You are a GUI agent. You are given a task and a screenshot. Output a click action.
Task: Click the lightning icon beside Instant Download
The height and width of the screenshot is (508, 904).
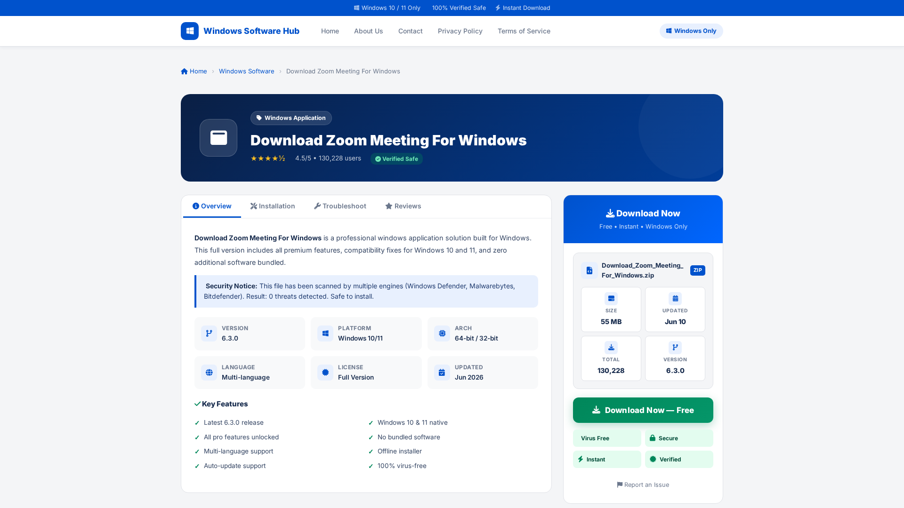[498, 8]
